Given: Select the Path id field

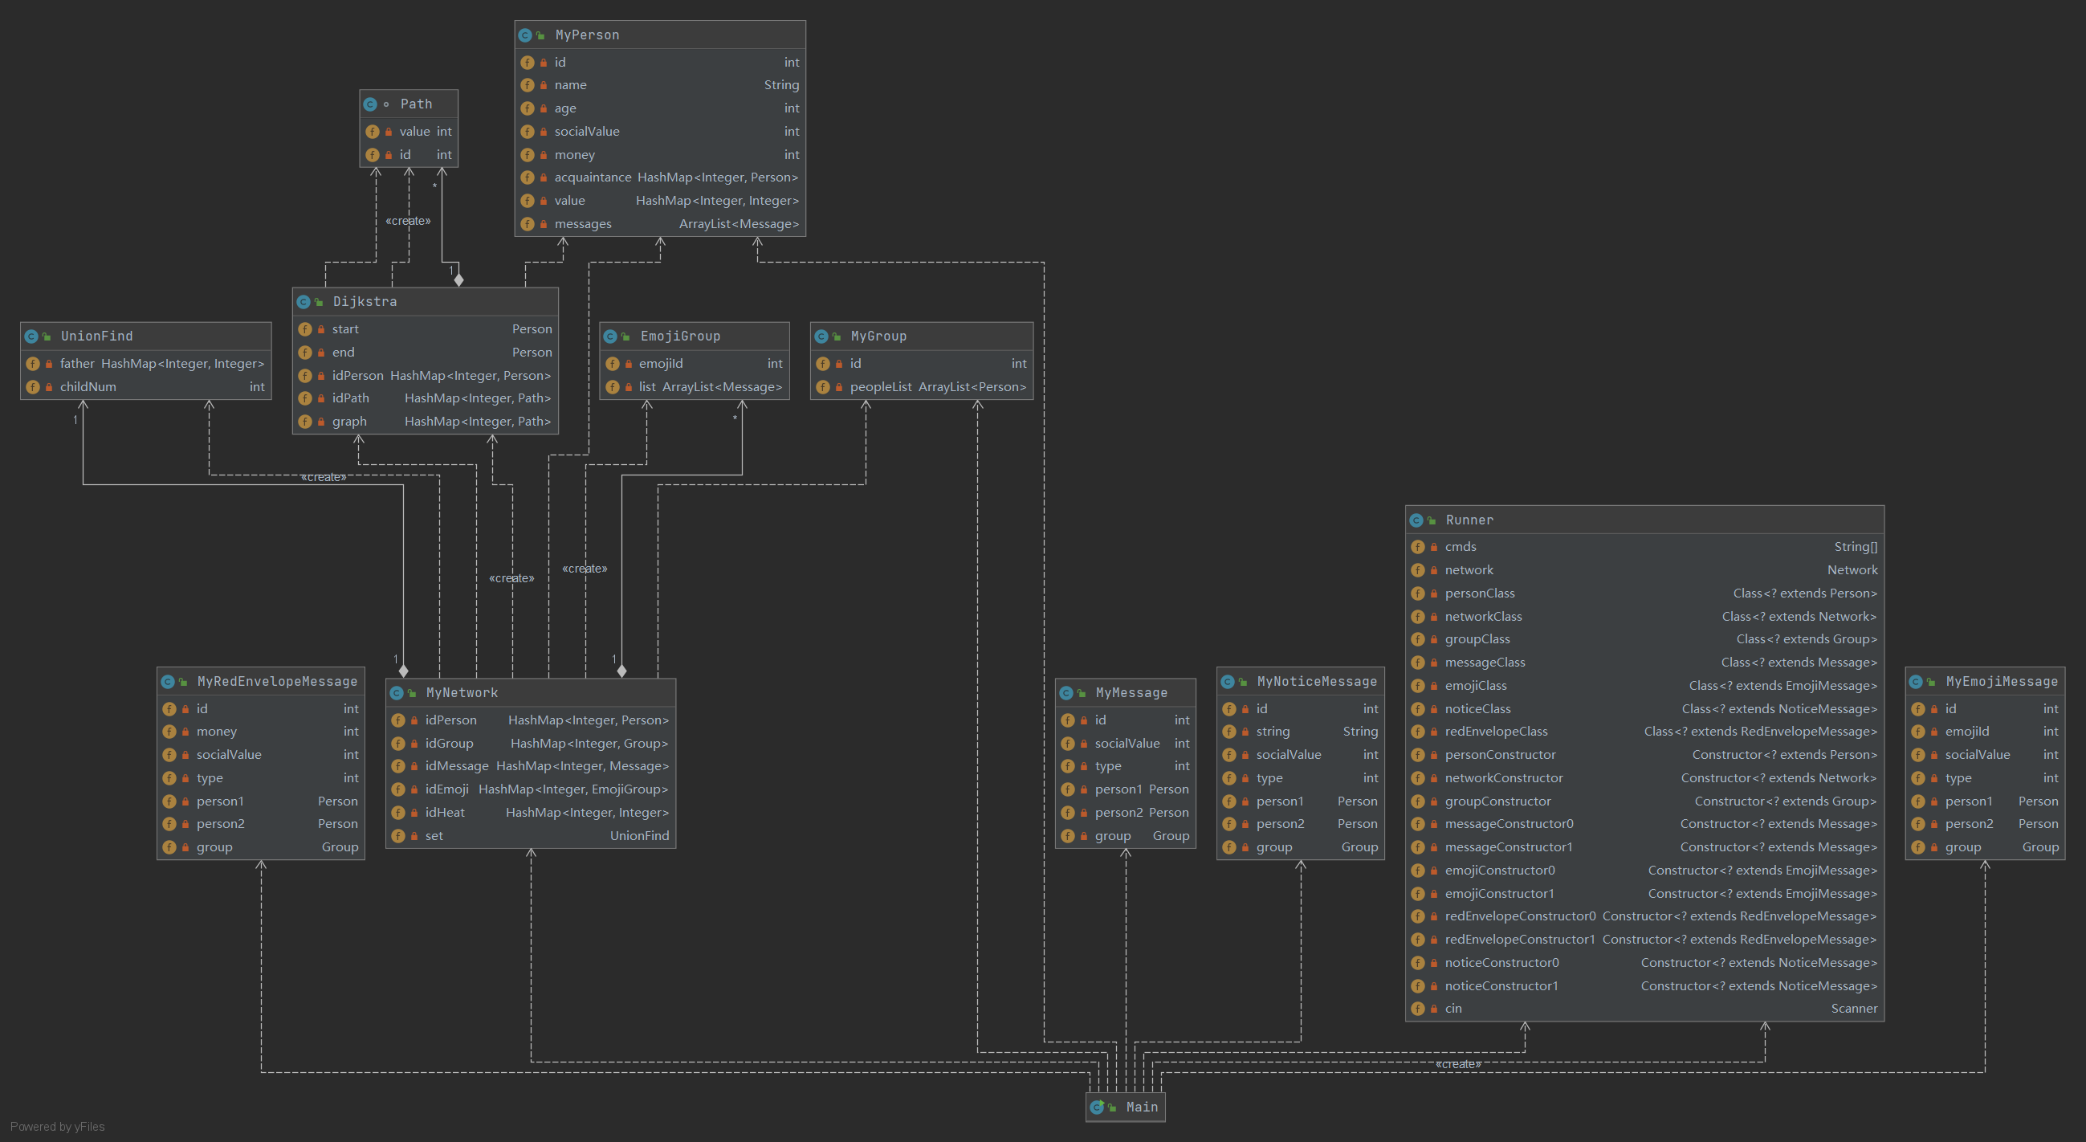Looking at the screenshot, I should coord(409,155).
